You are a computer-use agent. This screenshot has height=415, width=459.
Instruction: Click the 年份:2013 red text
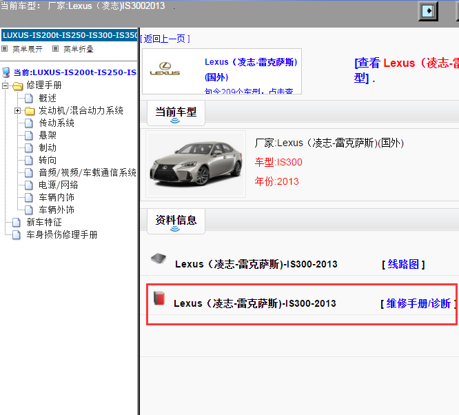[276, 181]
